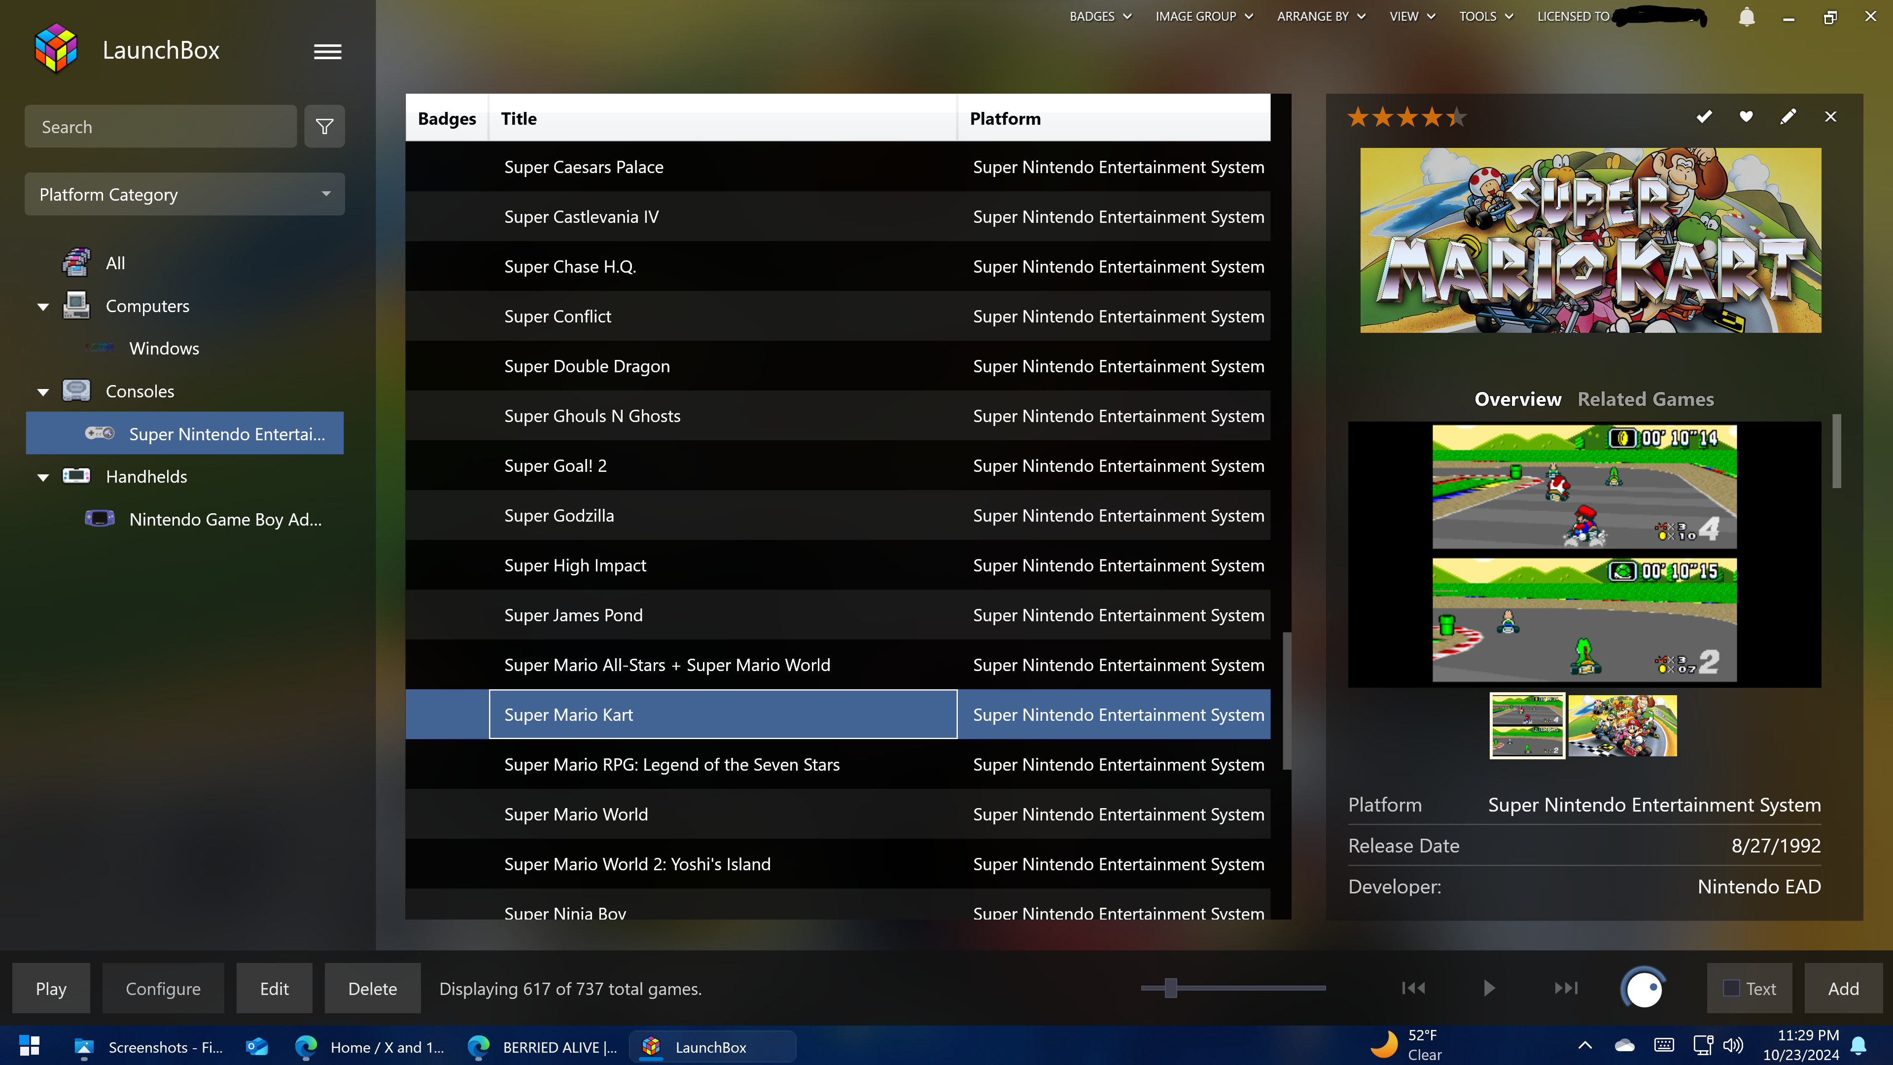This screenshot has height=1065, width=1893.
Task: Select Nintendo Game Boy Advance platform
Action: coord(225,519)
